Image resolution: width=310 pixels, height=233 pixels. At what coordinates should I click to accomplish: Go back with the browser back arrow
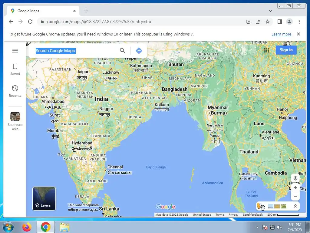tap(11, 22)
